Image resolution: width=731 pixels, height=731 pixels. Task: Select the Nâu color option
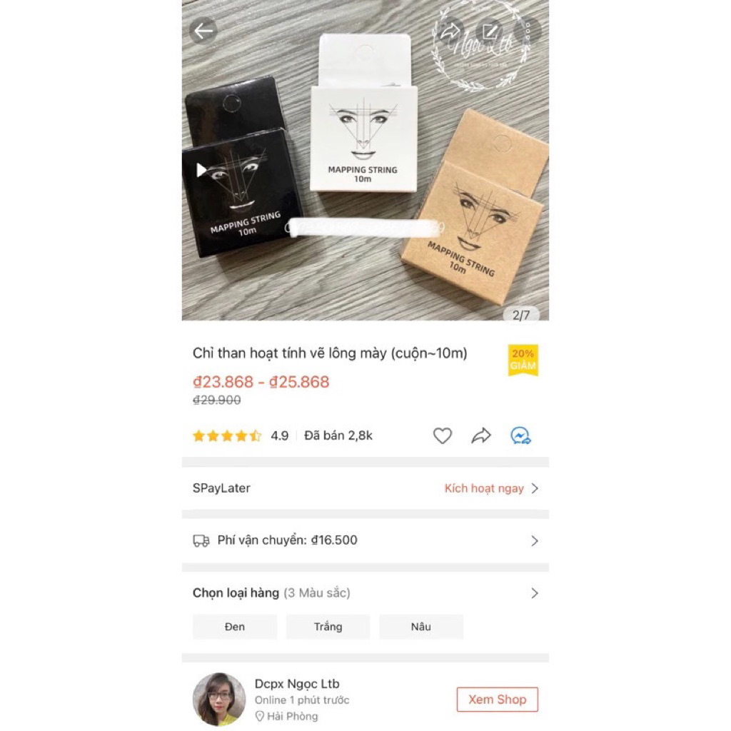click(x=421, y=627)
